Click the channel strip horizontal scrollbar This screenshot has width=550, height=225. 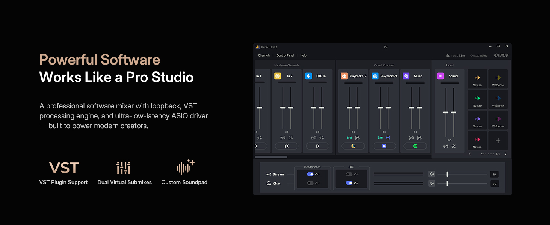click(271, 157)
